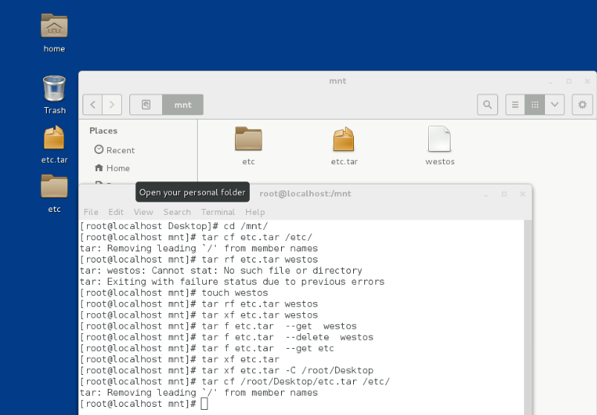Screen dimensions: 597x415
Task: Click the 'tar cf etc.tar /etc/' line
Action: tap(196, 237)
